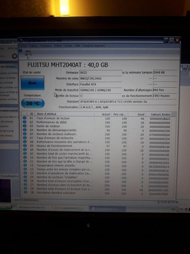This screenshot has width=190, height=254.
Task: Click raw value 0000006D81A4
Action: (159, 147)
